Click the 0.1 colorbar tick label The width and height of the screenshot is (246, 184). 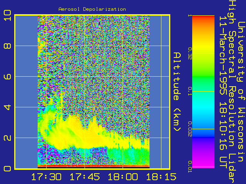(190, 91)
